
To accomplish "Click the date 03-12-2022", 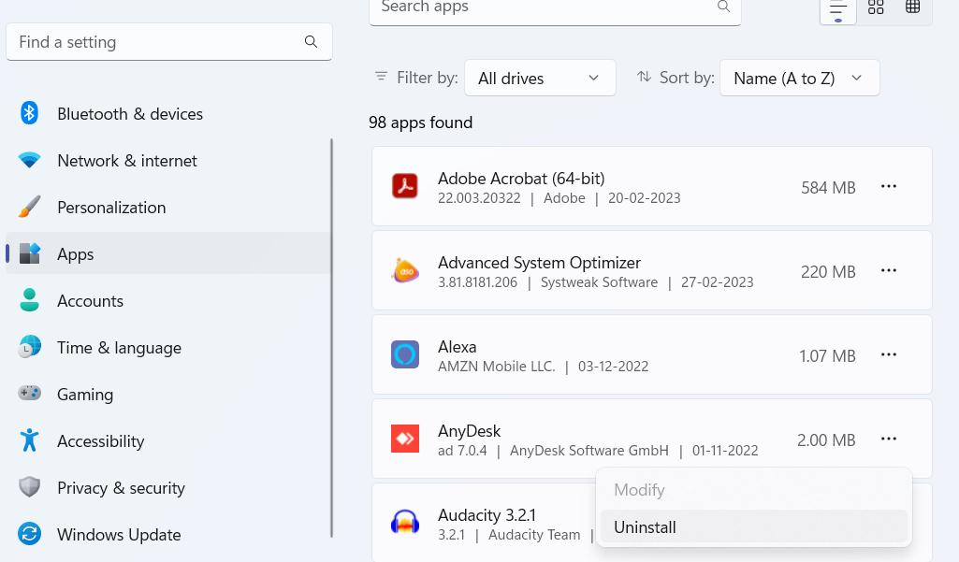I will coord(613,367).
